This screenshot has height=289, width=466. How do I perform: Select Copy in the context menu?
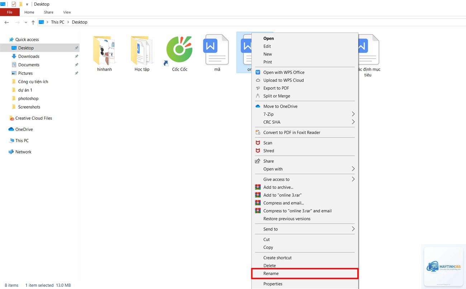(x=305, y=247)
